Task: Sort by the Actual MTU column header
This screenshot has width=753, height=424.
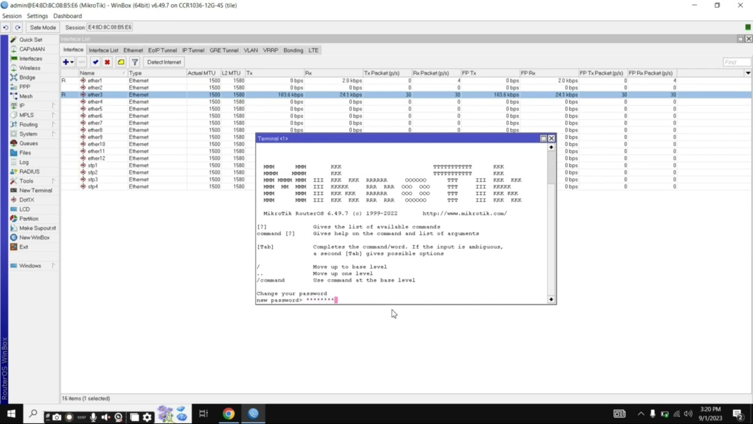Action: tap(203, 73)
